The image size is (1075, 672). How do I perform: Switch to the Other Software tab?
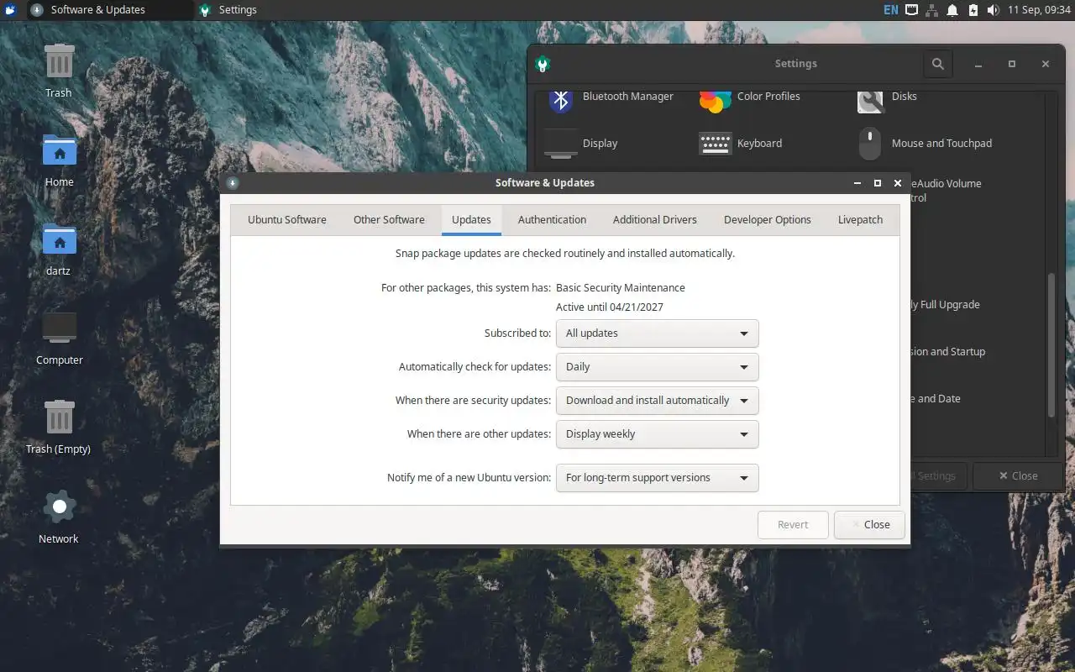389,220
